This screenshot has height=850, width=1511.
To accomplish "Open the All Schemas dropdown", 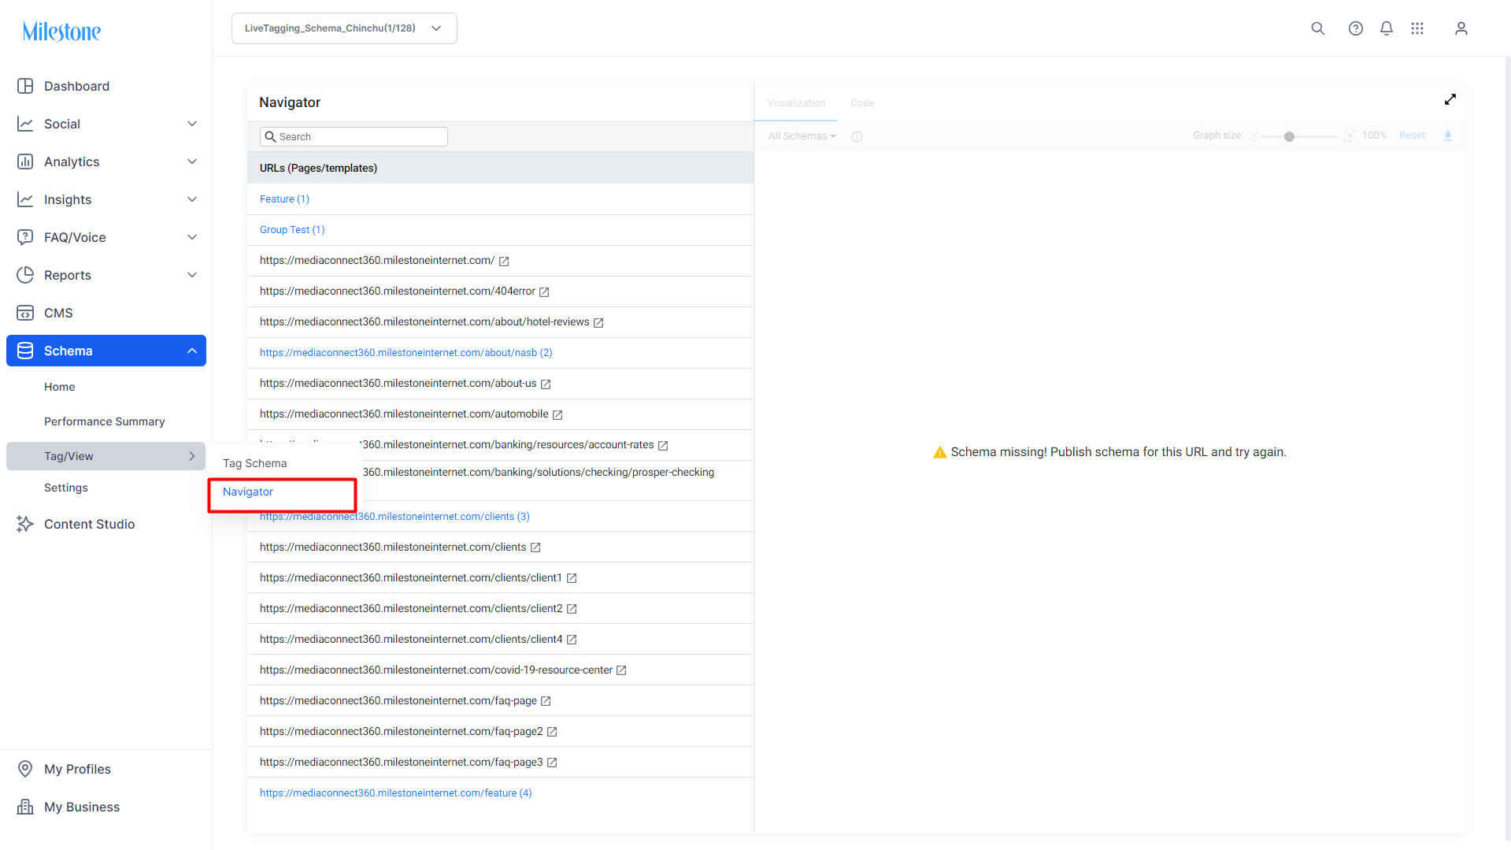I will click(x=802, y=136).
